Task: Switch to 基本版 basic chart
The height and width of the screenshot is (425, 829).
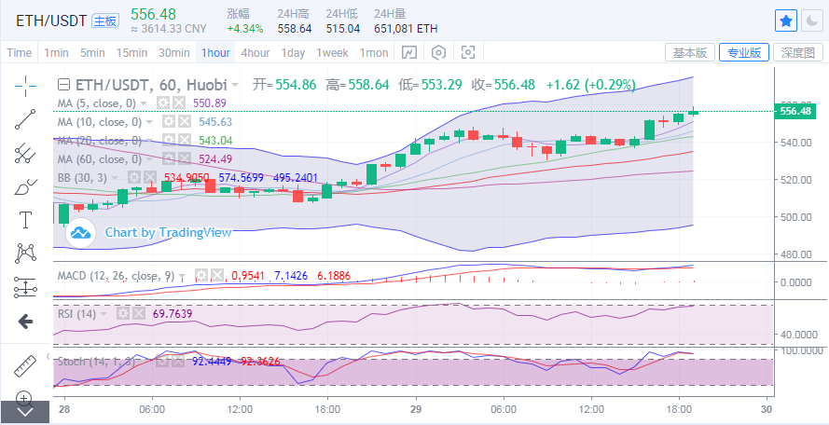Action: 689,52
